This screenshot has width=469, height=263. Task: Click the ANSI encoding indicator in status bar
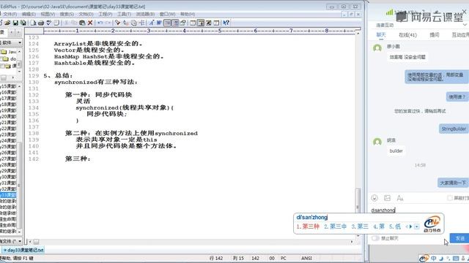(x=306, y=258)
